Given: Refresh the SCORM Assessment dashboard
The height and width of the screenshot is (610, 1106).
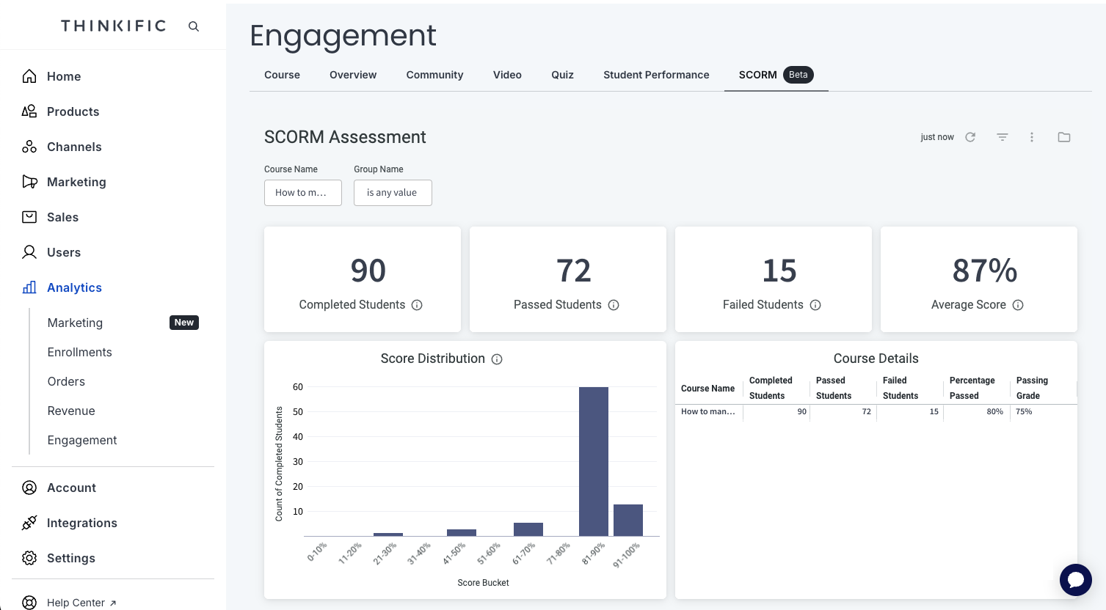Looking at the screenshot, I should tap(970, 136).
